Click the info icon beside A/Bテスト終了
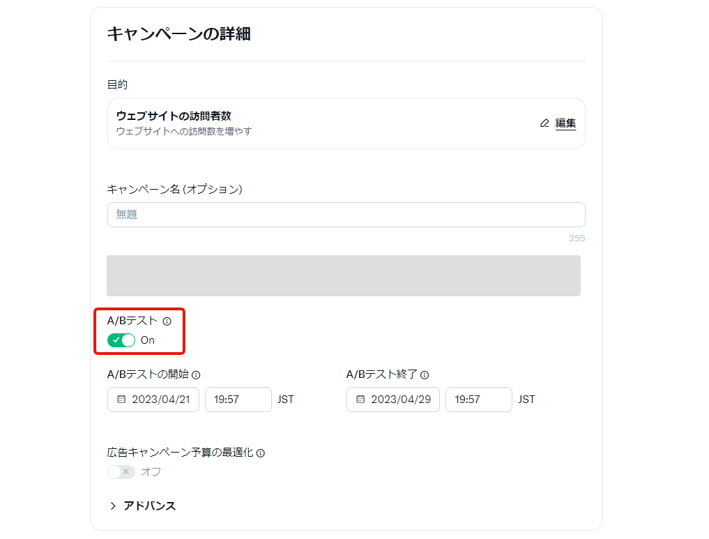The width and height of the screenshot is (709, 539). (424, 375)
